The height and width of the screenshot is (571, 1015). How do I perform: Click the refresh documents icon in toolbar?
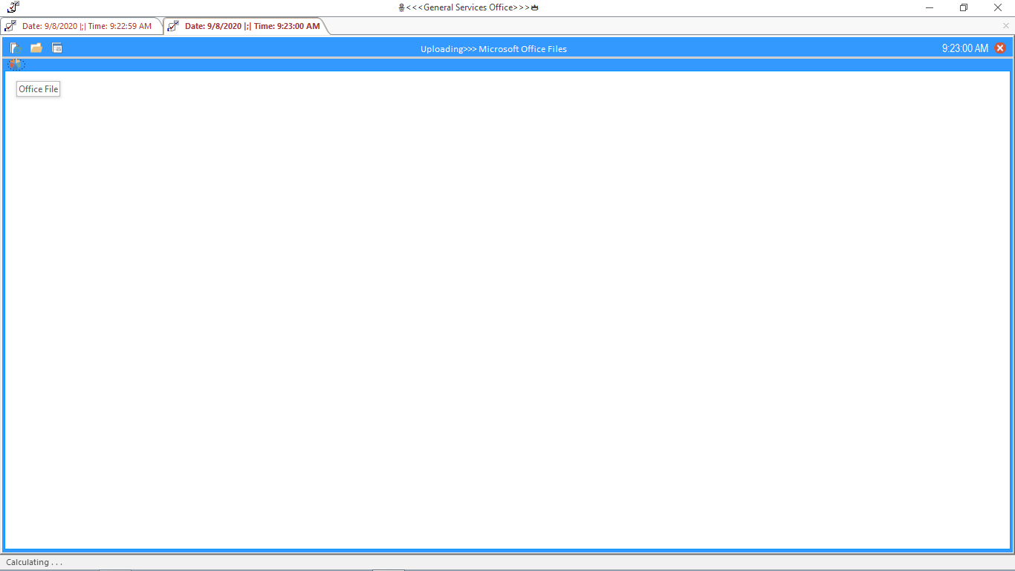pyautogui.click(x=16, y=48)
